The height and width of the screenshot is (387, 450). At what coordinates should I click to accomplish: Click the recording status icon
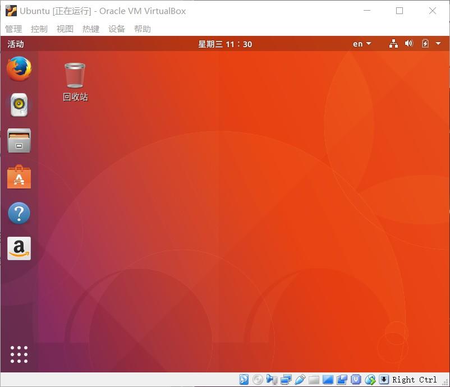(x=342, y=380)
